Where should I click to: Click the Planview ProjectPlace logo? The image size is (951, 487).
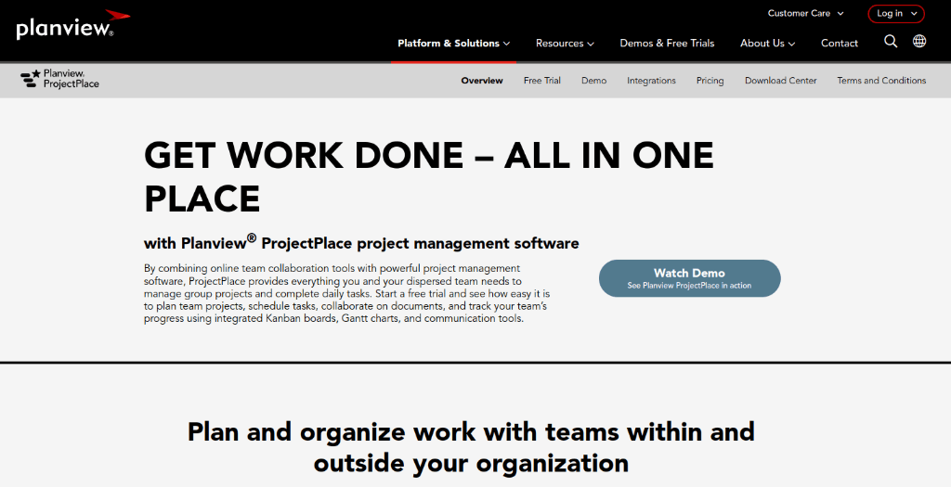(x=59, y=80)
